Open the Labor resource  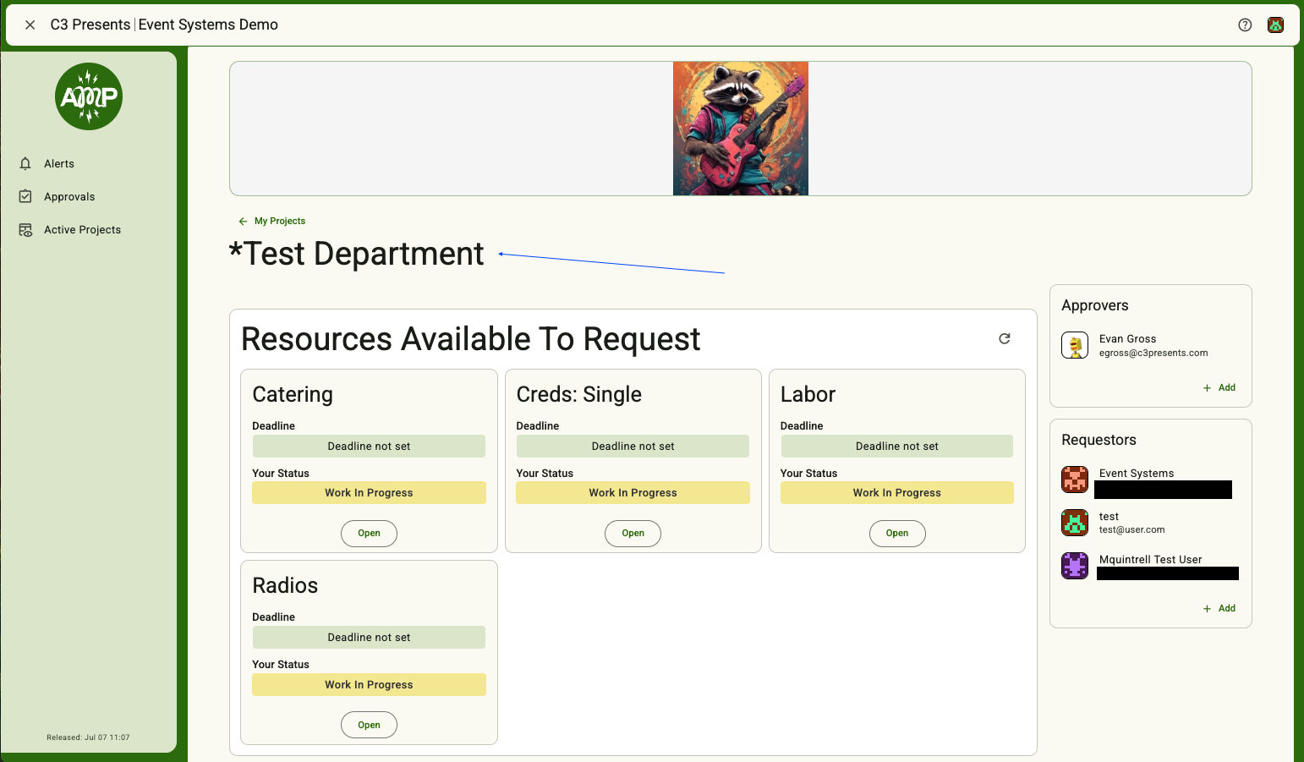[x=897, y=533]
